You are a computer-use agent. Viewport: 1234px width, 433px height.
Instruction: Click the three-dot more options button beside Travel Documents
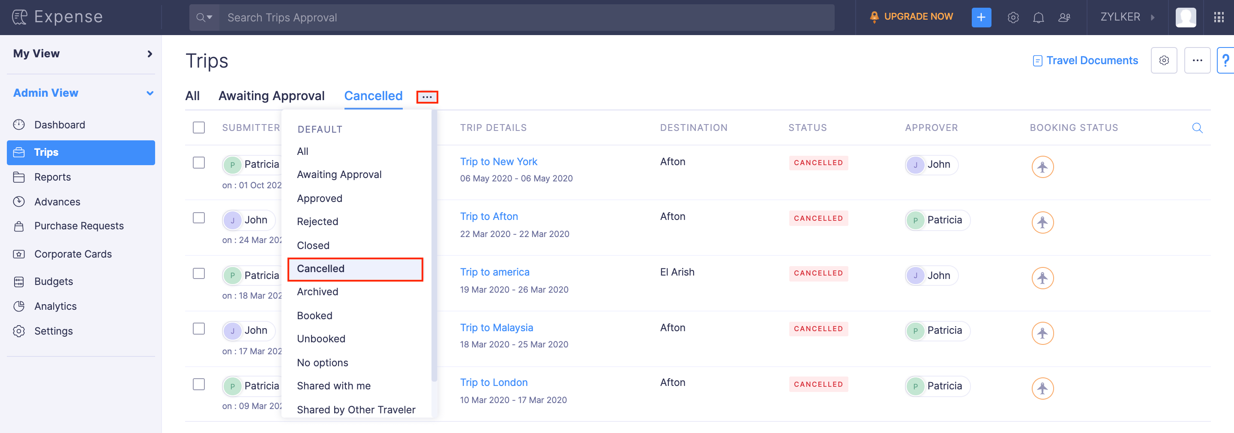pos(1197,61)
